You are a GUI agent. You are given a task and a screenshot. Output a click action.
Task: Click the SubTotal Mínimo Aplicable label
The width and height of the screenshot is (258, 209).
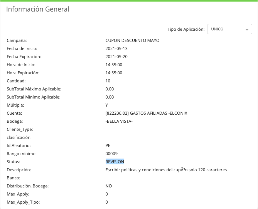point(34,97)
